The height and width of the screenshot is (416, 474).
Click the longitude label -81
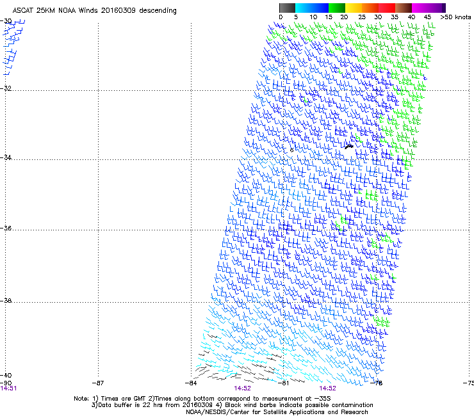pos(283,383)
